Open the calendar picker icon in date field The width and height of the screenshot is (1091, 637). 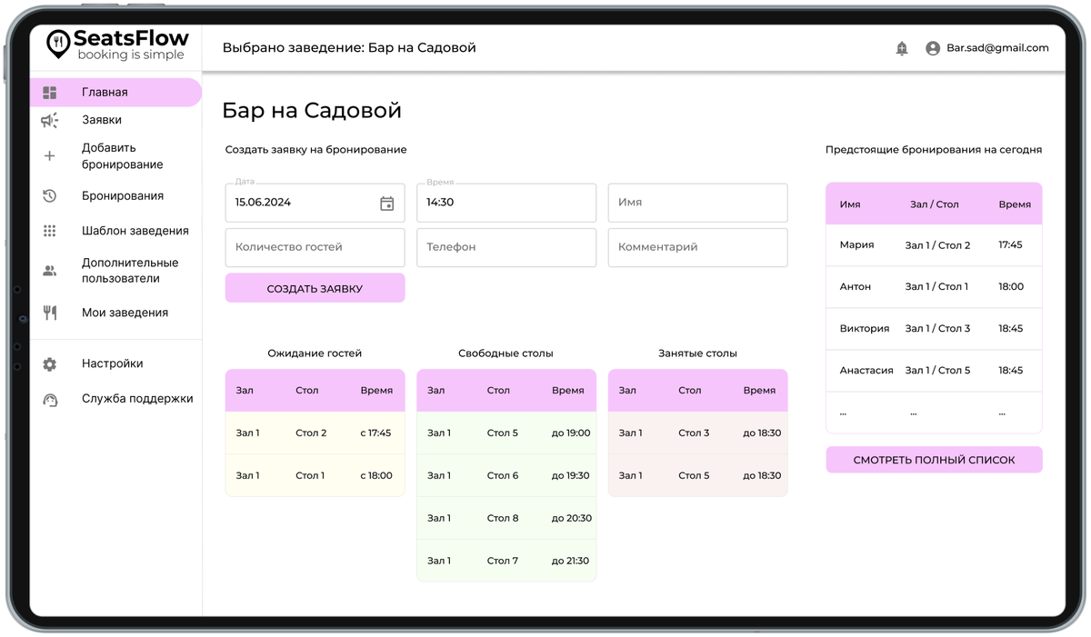386,204
